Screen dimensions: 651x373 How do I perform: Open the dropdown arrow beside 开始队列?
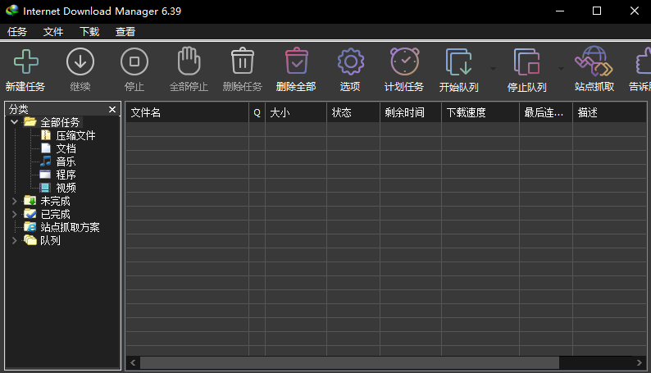[x=493, y=69]
